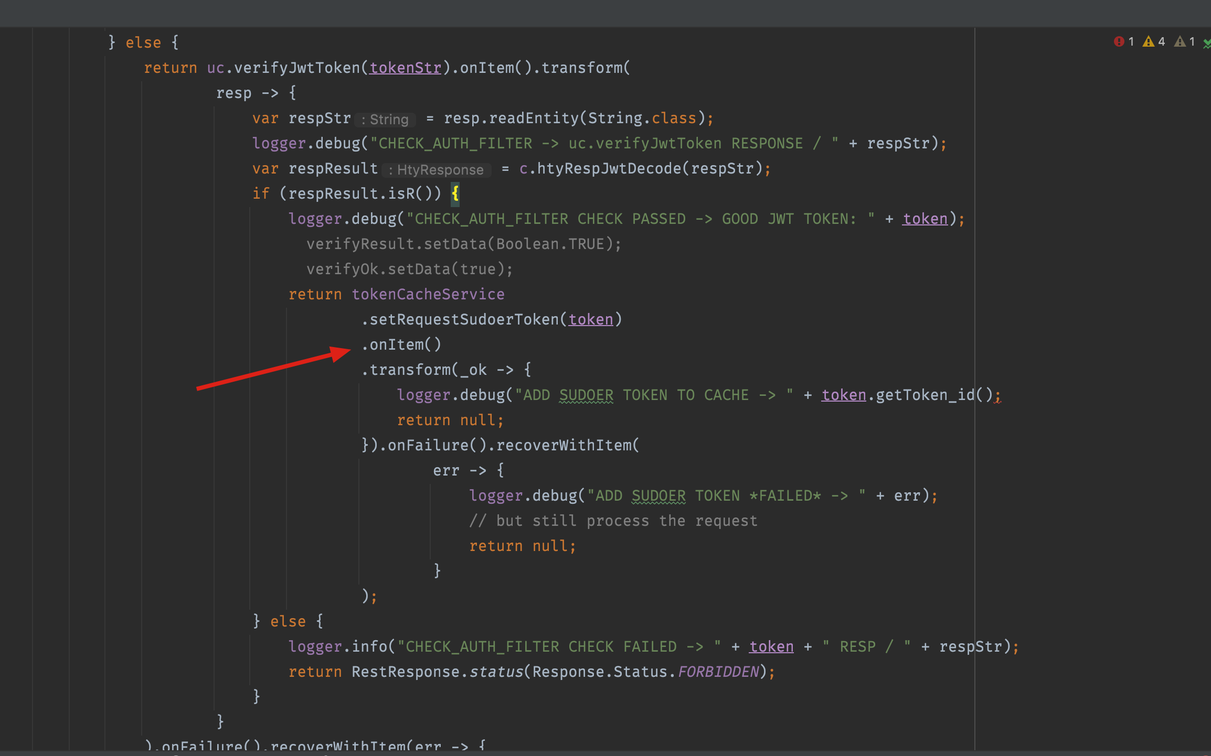The image size is (1211, 756).
Task: Click 'Response.Status' before FORBIDDEN
Action: pyautogui.click(x=600, y=672)
